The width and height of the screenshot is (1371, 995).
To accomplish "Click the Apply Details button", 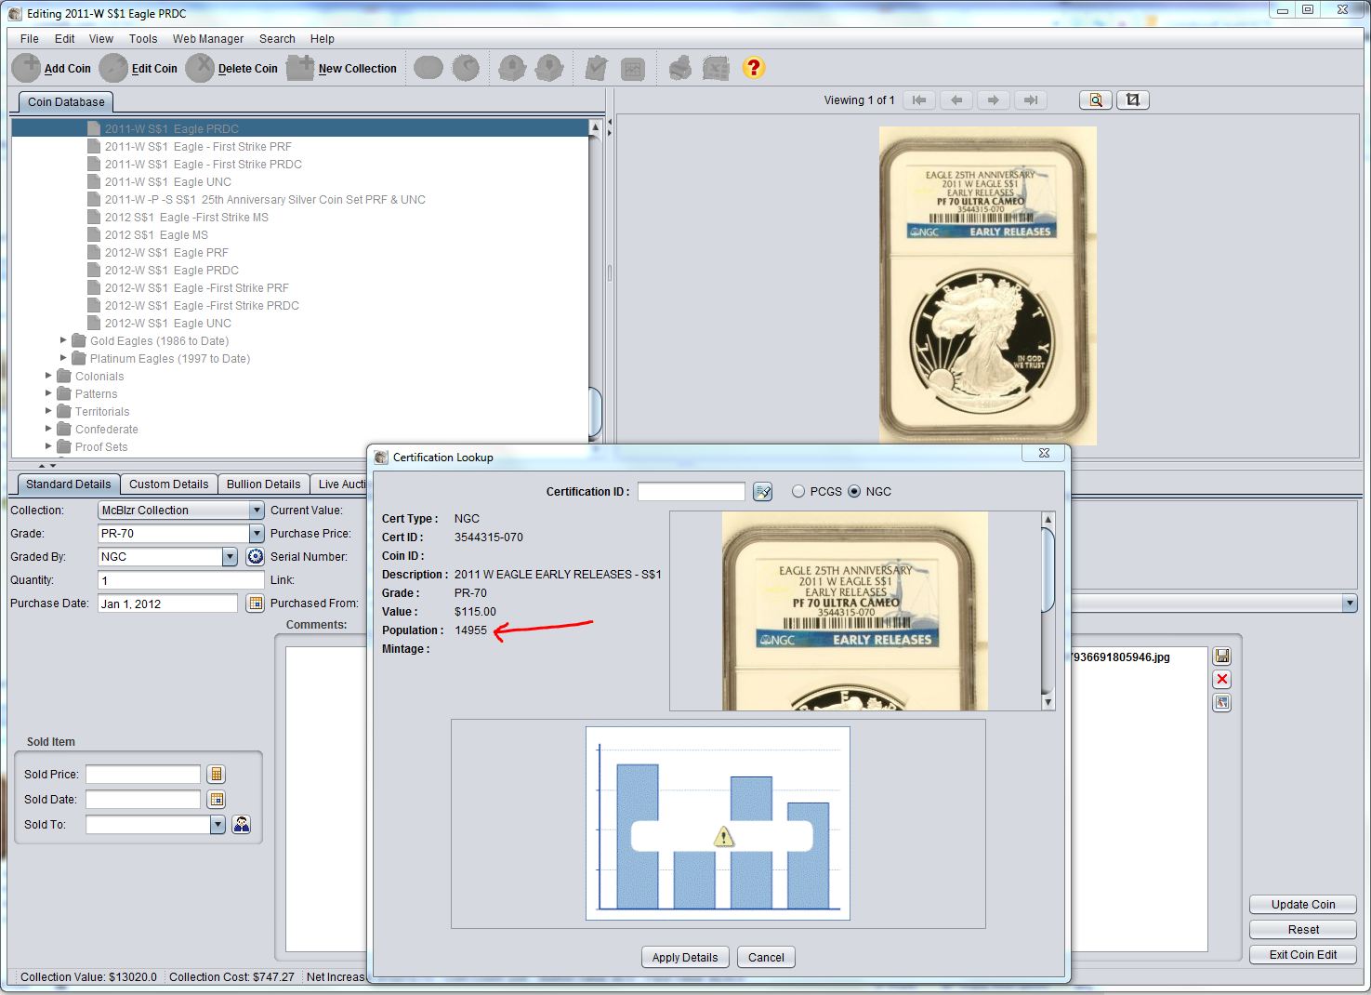I will point(685,958).
